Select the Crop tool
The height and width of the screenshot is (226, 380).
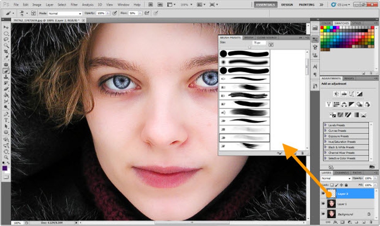tap(6, 52)
